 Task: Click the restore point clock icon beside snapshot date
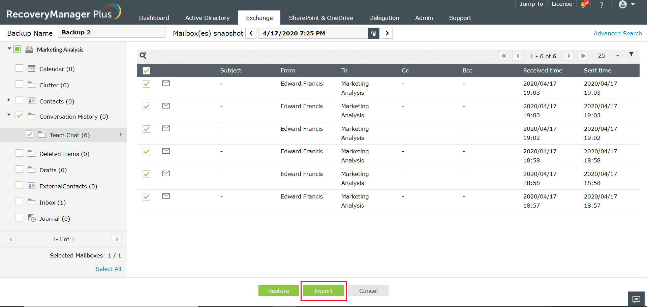pyautogui.click(x=374, y=33)
